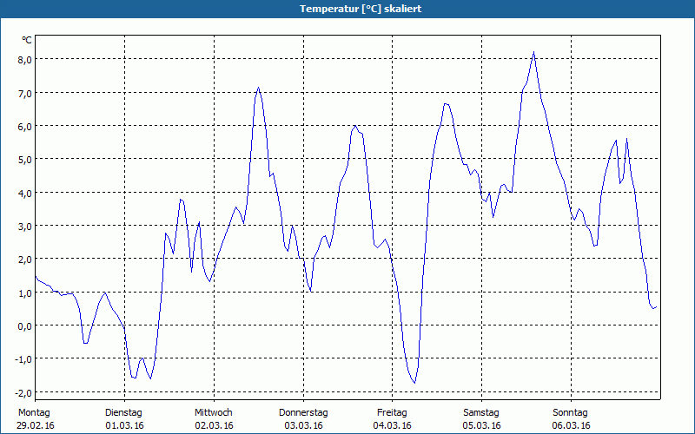Click the 2,0 y-axis label
This screenshot has width=695, height=434.
(24, 260)
